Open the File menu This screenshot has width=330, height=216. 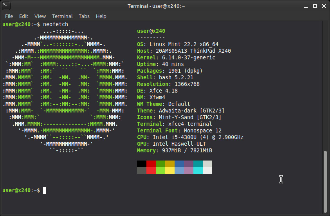9,16
